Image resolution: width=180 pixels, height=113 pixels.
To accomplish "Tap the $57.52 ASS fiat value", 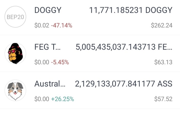I will tap(163, 99).
